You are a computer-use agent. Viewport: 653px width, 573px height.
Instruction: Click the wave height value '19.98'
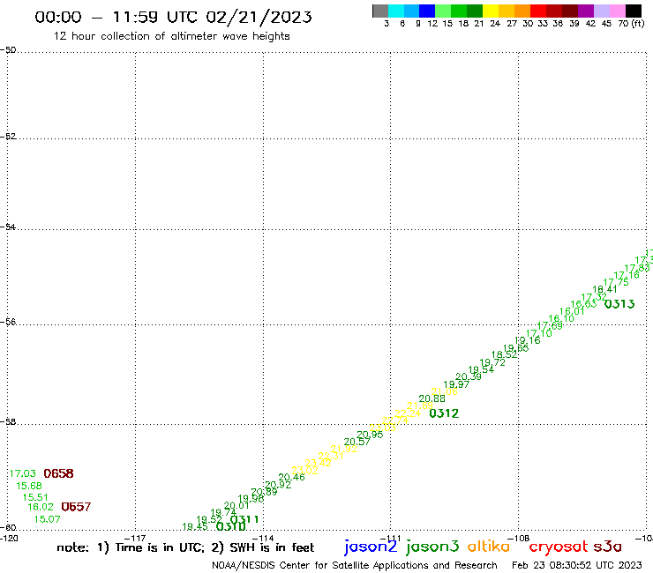(251, 499)
